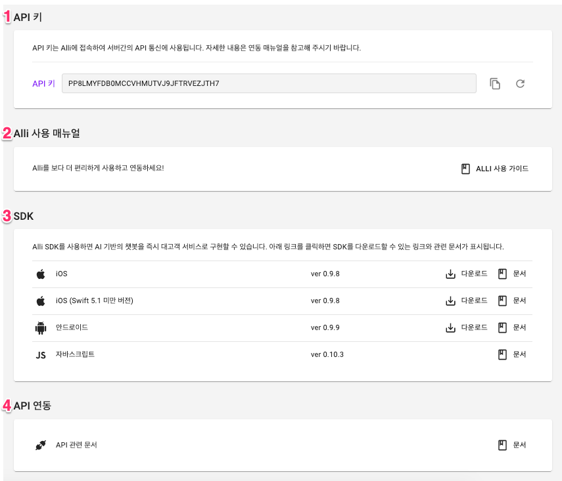Image resolution: width=562 pixels, height=481 pixels.
Task: Click the API 관련 문서 label
Action: tap(76, 445)
